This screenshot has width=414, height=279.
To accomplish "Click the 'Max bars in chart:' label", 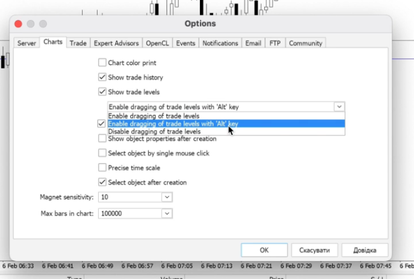I will tap(67, 214).
